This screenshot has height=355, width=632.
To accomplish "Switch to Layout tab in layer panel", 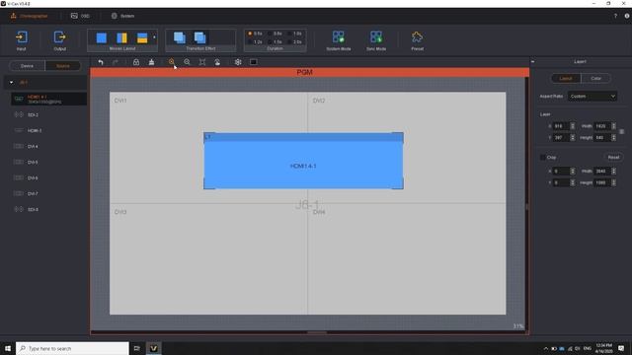I will (566, 78).
